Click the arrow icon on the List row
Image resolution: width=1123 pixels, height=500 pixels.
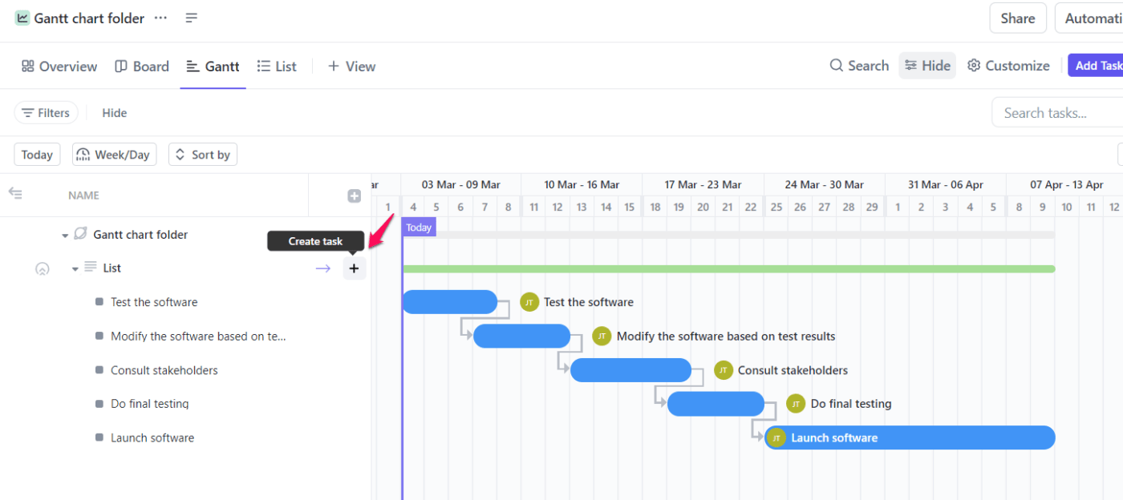[x=322, y=268]
